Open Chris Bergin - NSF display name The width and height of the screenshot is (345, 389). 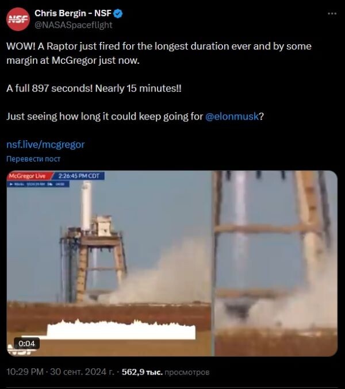[x=72, y=13]
